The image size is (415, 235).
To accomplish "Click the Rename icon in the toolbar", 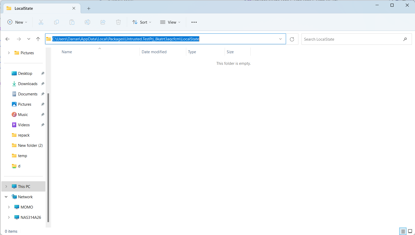I will [87, 22].
